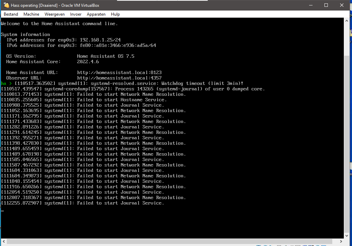This screenshot has width=352, height=246.
Task: Click the 'System information' heading
Action: click(26, 35)
